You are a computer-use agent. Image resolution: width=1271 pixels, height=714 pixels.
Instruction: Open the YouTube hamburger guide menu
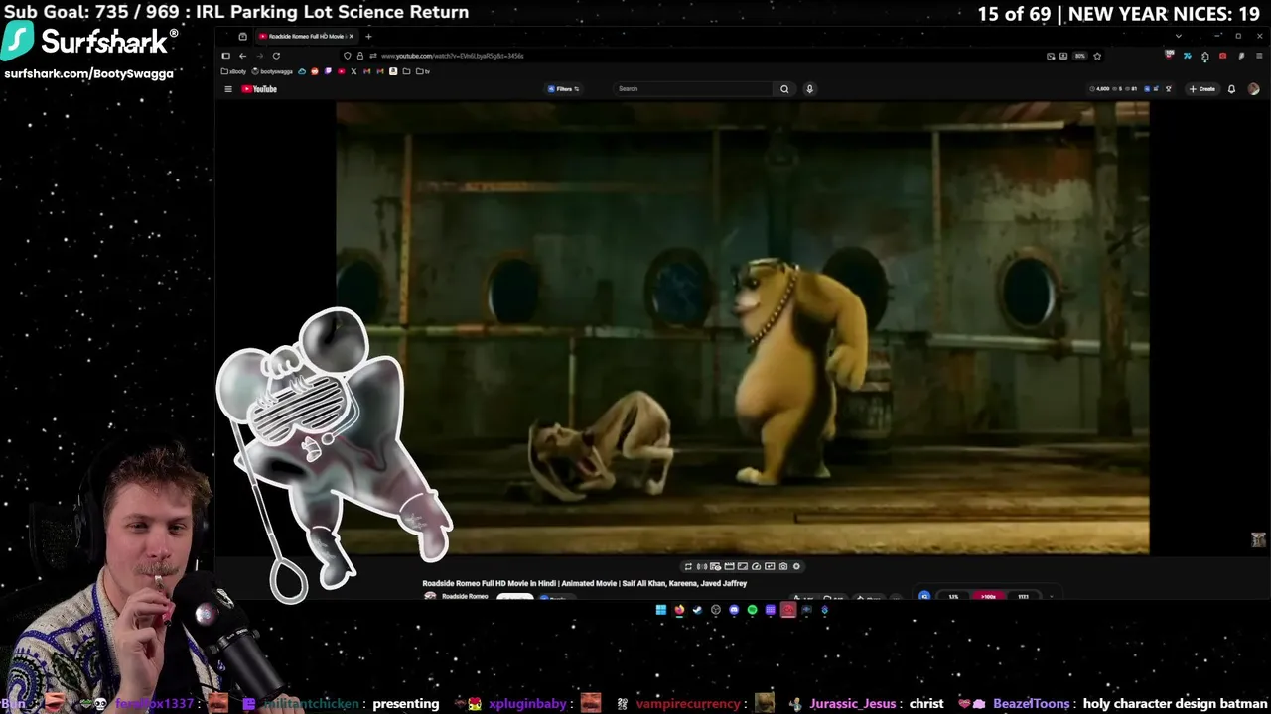228,89
